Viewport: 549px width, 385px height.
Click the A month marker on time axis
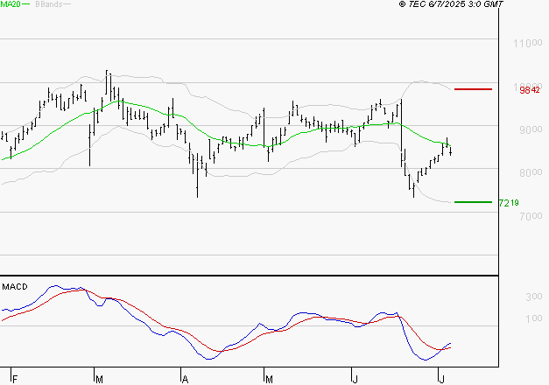(186, 379)
